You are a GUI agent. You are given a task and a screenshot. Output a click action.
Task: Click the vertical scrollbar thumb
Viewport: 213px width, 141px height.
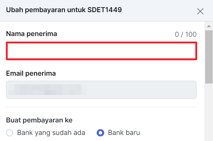(209, 57)
